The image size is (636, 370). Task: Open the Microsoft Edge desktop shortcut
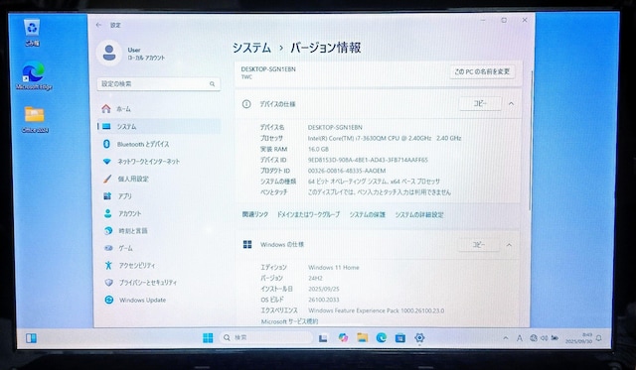click(34, 76)
